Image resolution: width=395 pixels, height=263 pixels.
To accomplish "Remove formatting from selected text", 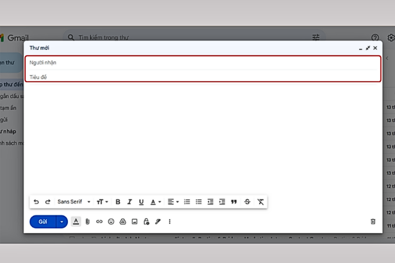I will pyautogui.click(x=261, y=201).
